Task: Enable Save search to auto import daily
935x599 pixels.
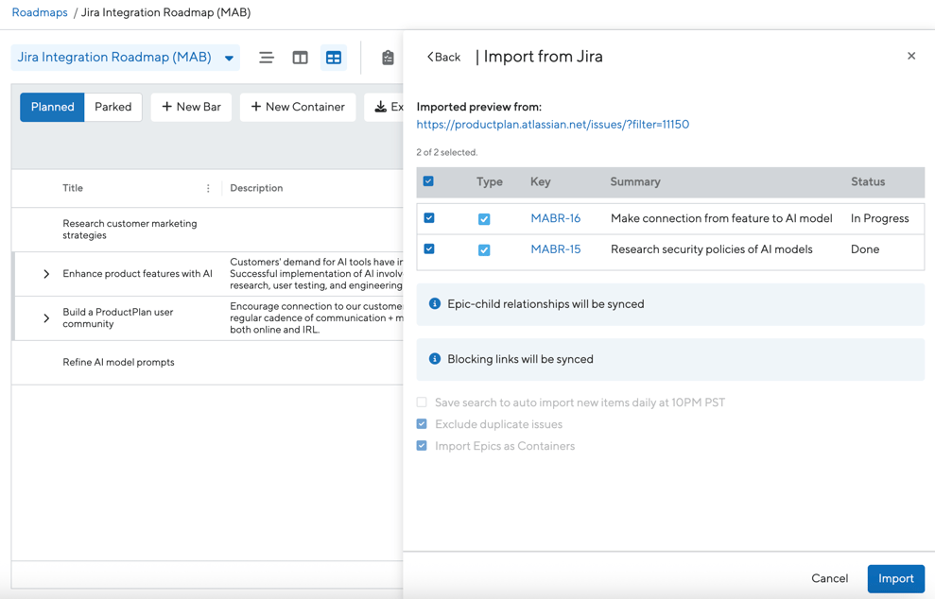Action: [422, 402]
